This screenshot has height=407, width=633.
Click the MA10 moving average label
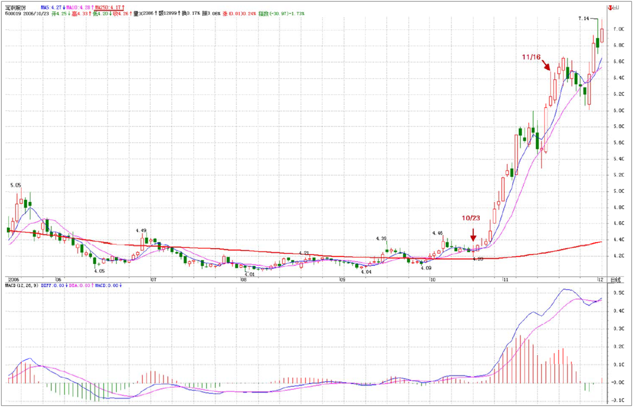(x=80, y=8)
